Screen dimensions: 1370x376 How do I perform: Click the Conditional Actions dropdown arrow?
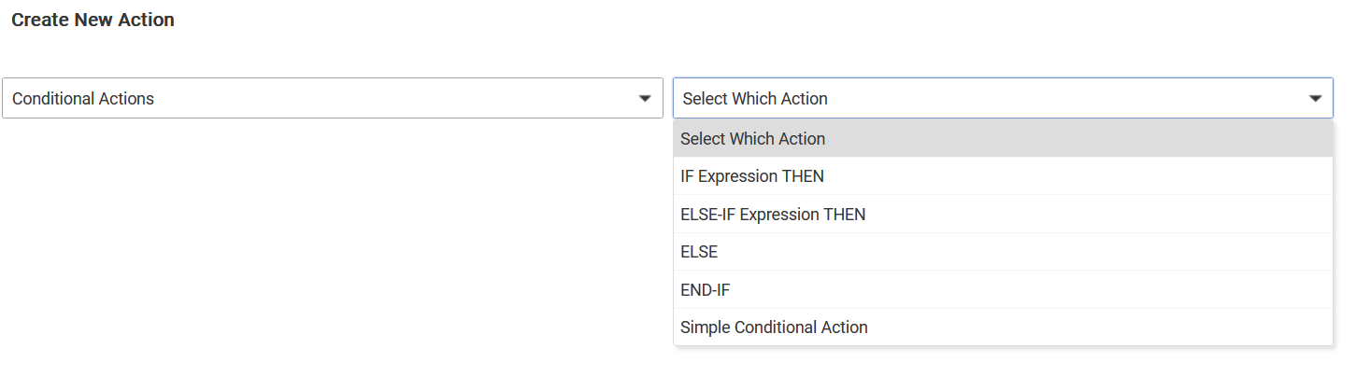click(x=644, y=99)
